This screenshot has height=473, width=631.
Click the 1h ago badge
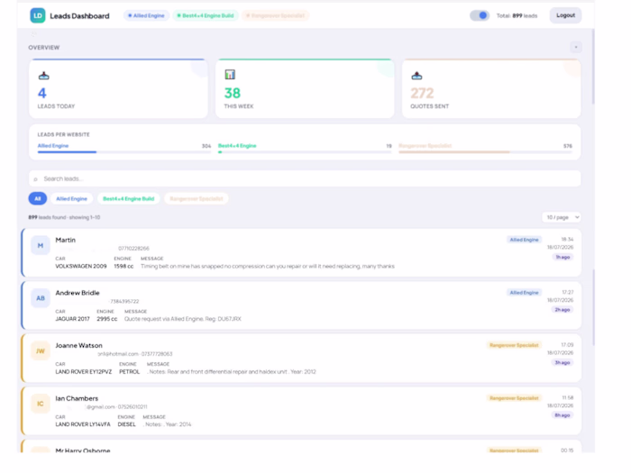pyautogui.click(x=562, y=257)
